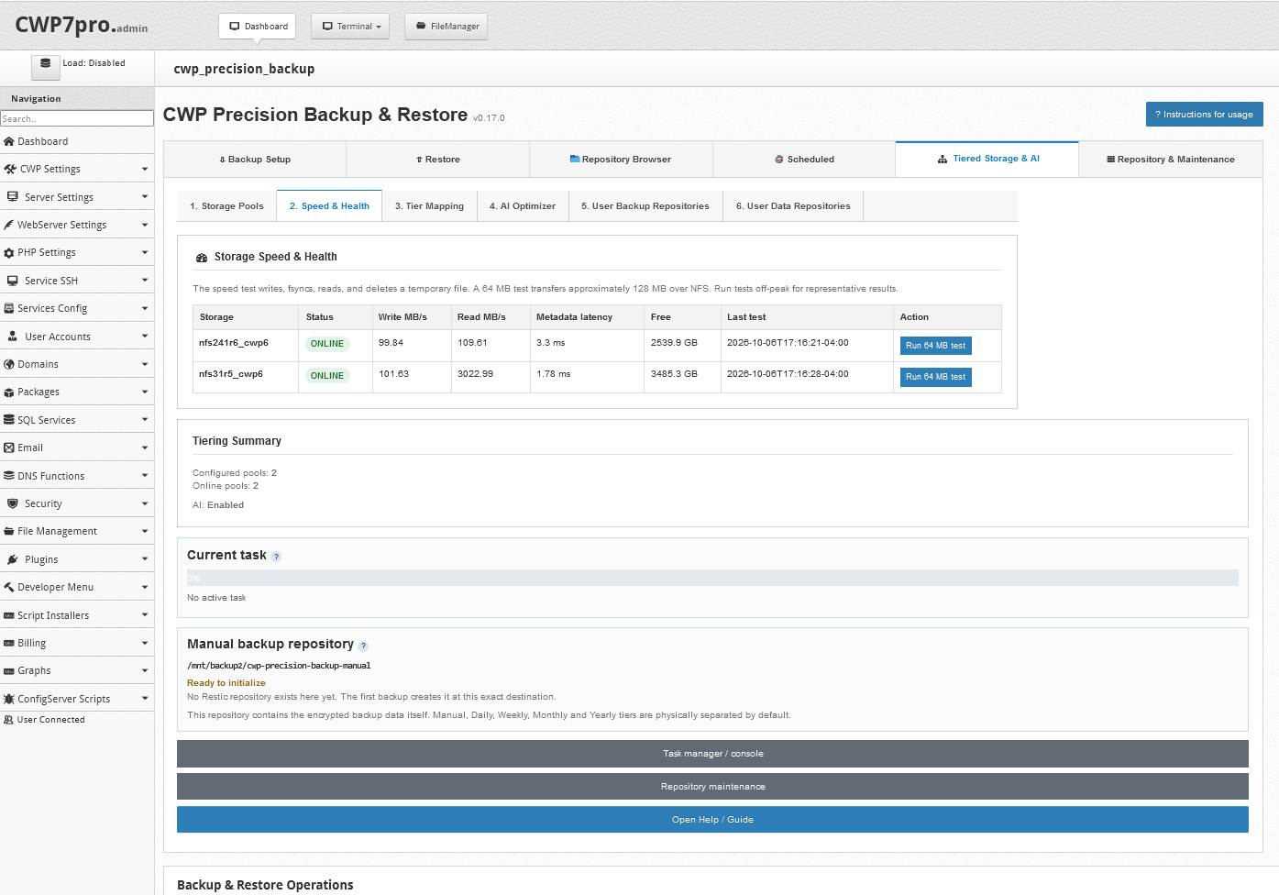Click the Current task help question icon
This screenshot has width=1279, height=895.
click(x=276, y=557)
